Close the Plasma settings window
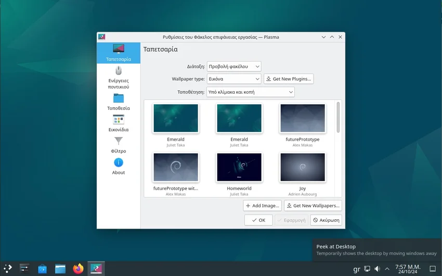Image resolution: width=442 pixels, height=276 pixels. [340, 37]
